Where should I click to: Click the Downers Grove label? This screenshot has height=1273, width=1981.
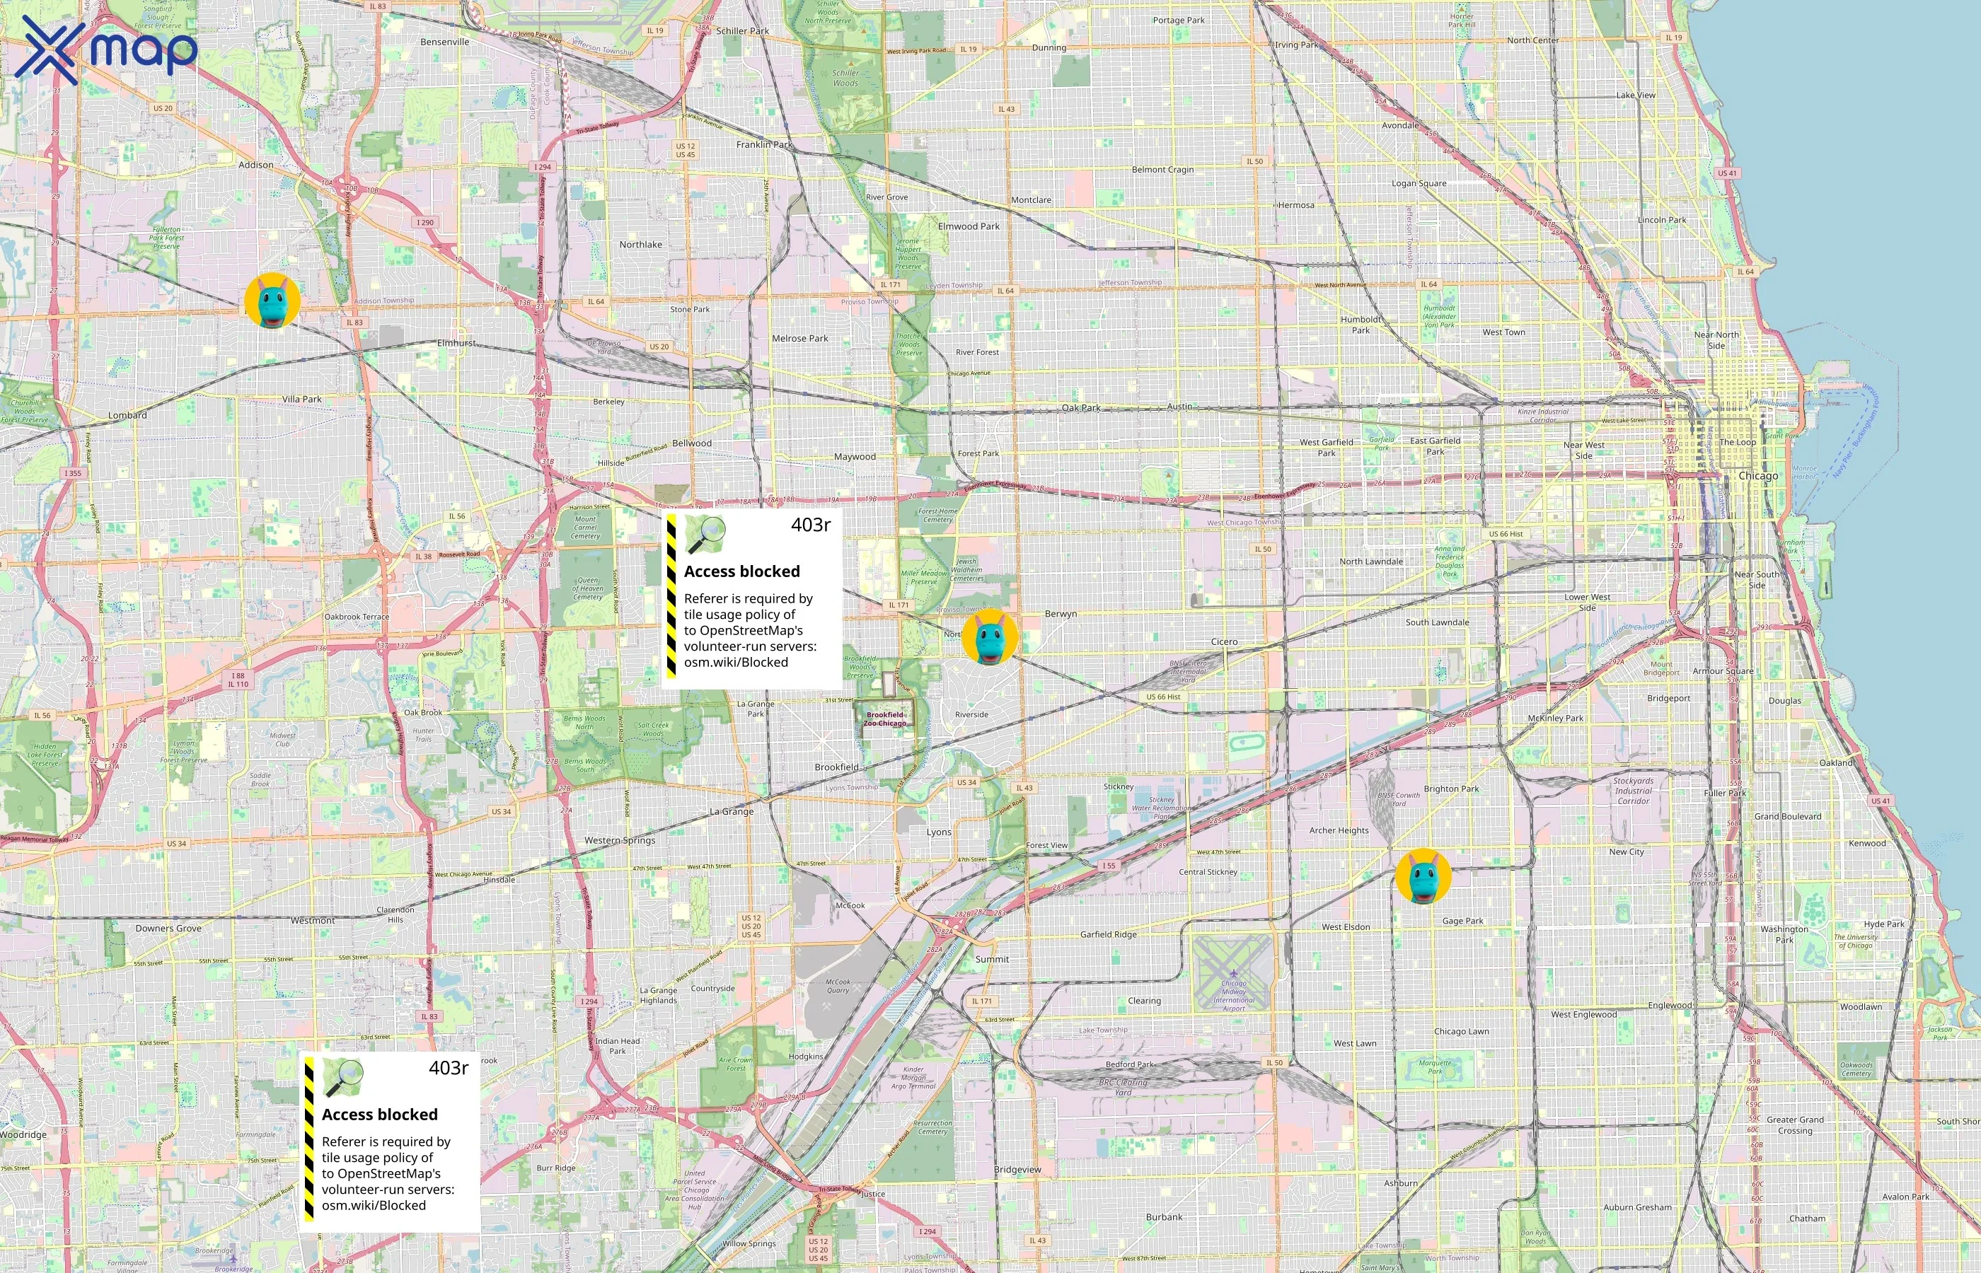168,929
